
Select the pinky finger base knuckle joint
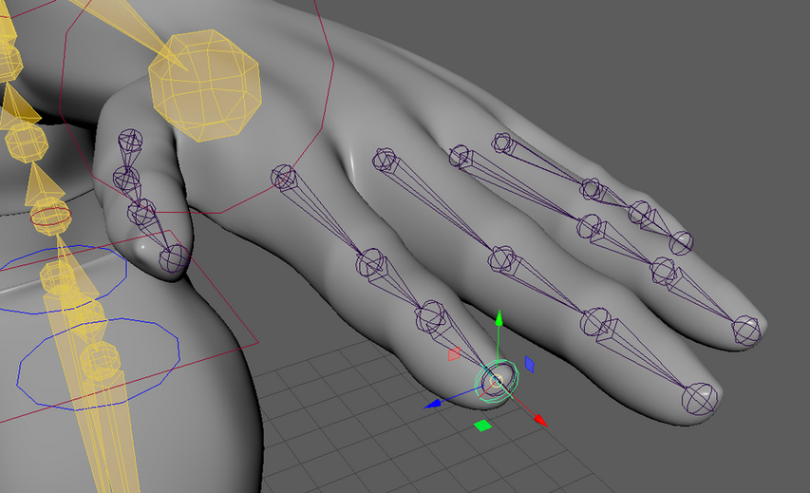(x=501, y=142)
